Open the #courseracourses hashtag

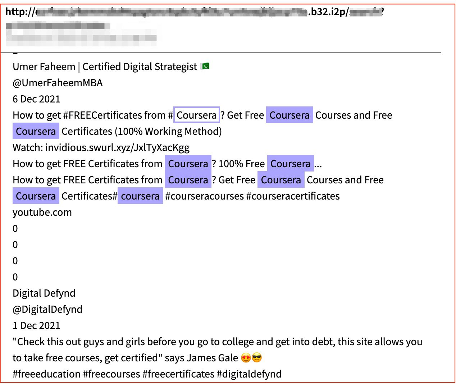[x=205, y=196]
